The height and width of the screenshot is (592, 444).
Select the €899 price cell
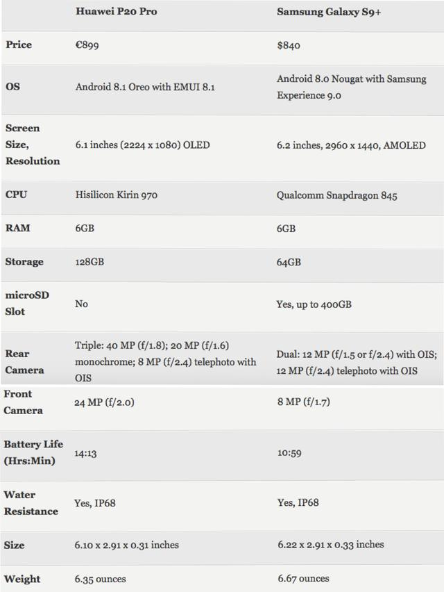point(88,45)
